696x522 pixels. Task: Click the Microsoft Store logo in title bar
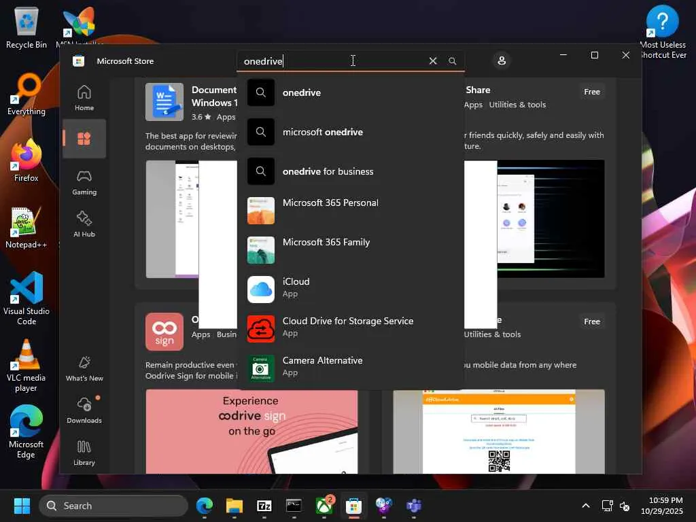click(x=79, y=60)
